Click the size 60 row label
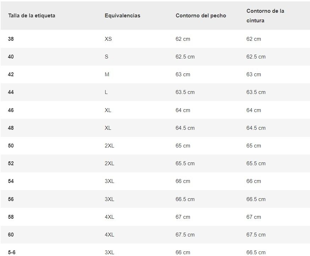Image resolution: width=310 pixels, height=256 pixels. [x=11, y=235]
